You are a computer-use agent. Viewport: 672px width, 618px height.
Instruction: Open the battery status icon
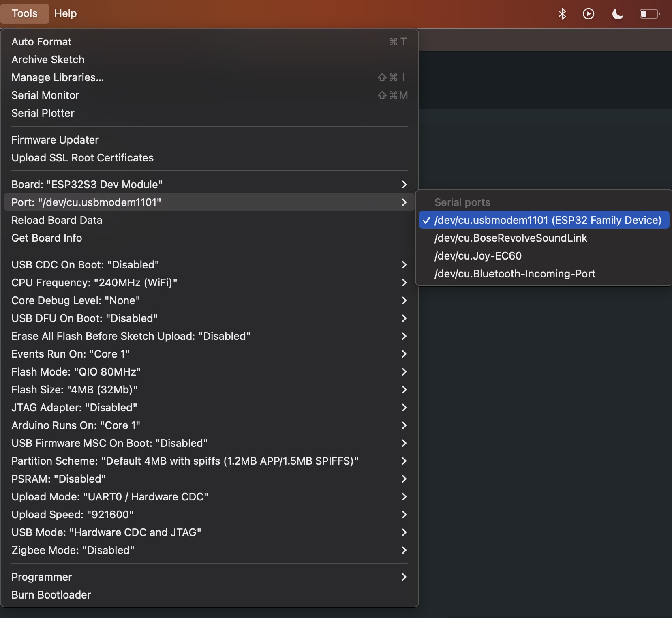[650, 14]
